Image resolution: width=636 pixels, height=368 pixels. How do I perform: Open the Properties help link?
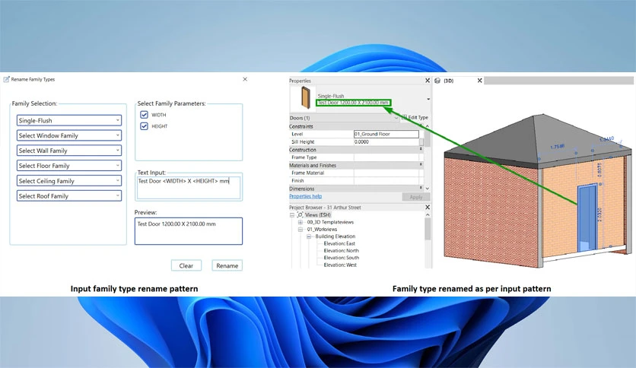coord(305,196)
